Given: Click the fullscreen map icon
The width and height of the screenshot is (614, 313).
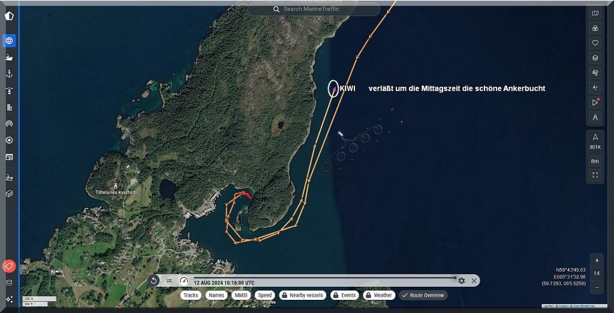Looking at the screenshot, I should pyautogui.click(x=595, y=175).
